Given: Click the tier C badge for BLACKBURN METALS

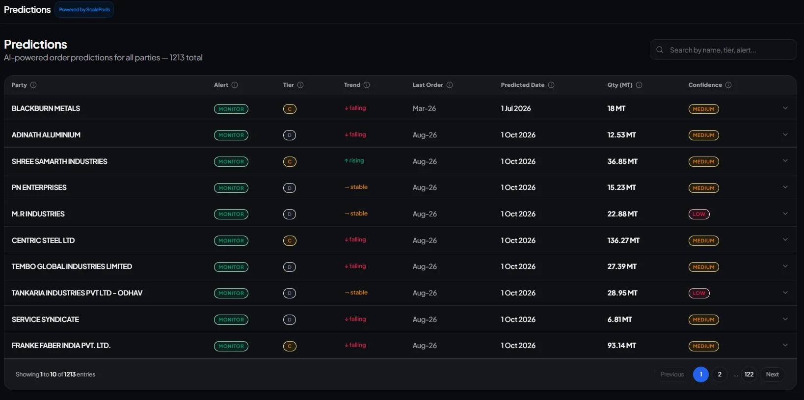Looking at the screenshot, I should click(x=290, y=109).
